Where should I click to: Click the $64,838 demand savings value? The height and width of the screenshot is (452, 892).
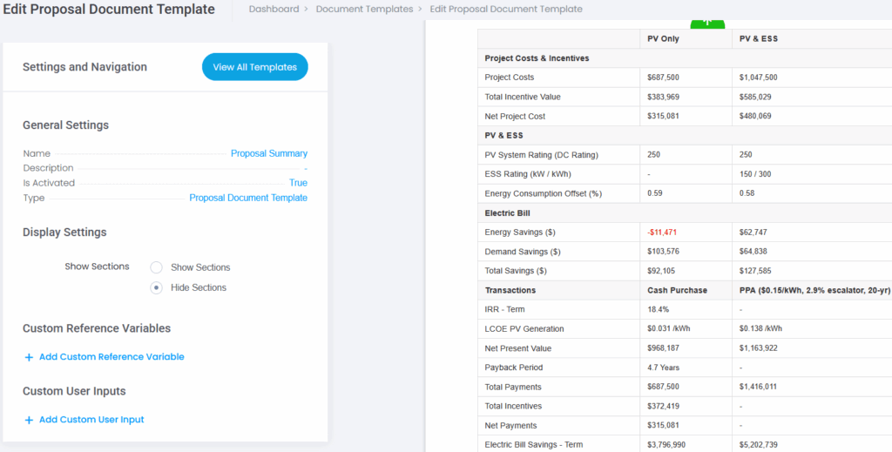tap(753, 252)
